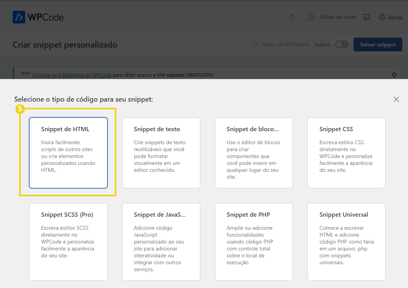The width and height of the screenshot is (408, 288).
Task: Select the Snippet de JavaScript card
Action: point(161,242)
